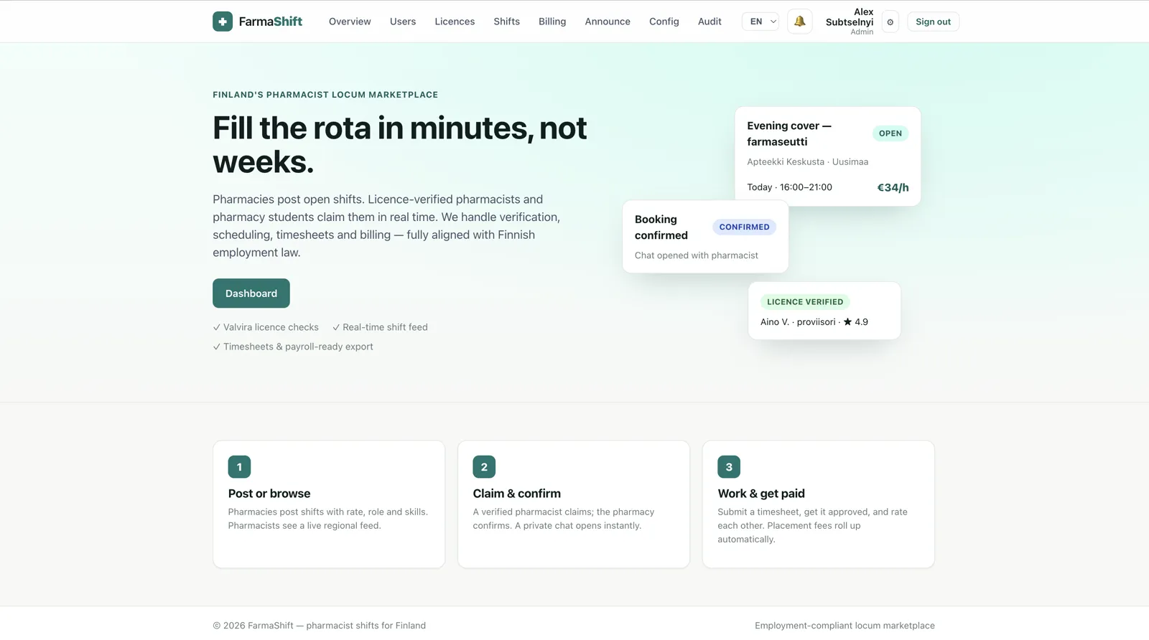Click the Booking confirmed card title
1149x640 pixels.
coord(661,227)
